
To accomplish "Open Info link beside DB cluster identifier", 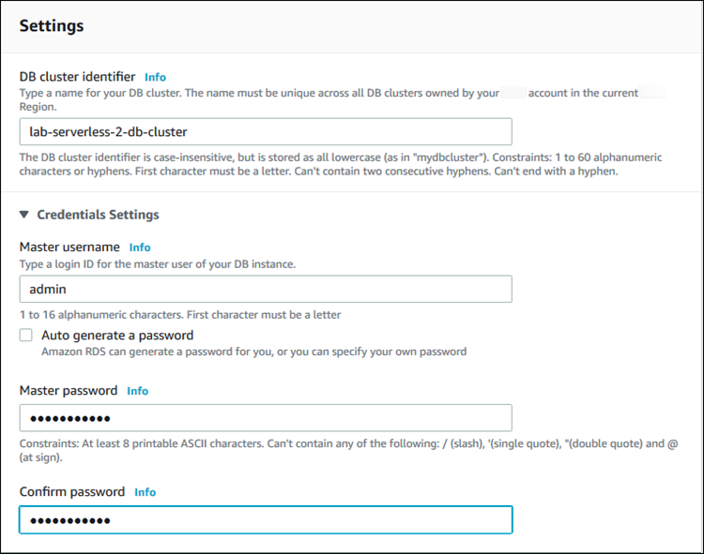I will pyautogui.click(x=156, y=77).
